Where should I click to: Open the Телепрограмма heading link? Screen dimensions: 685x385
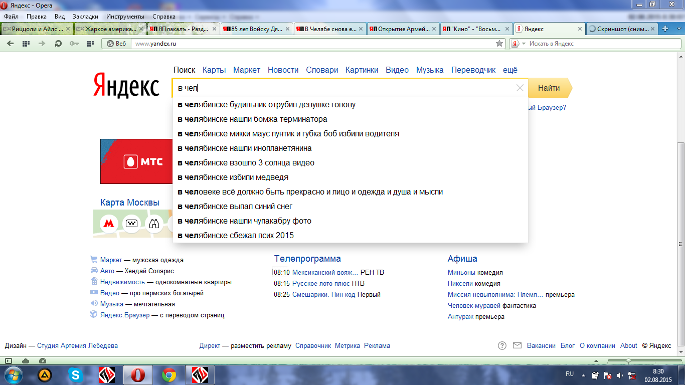307,259
